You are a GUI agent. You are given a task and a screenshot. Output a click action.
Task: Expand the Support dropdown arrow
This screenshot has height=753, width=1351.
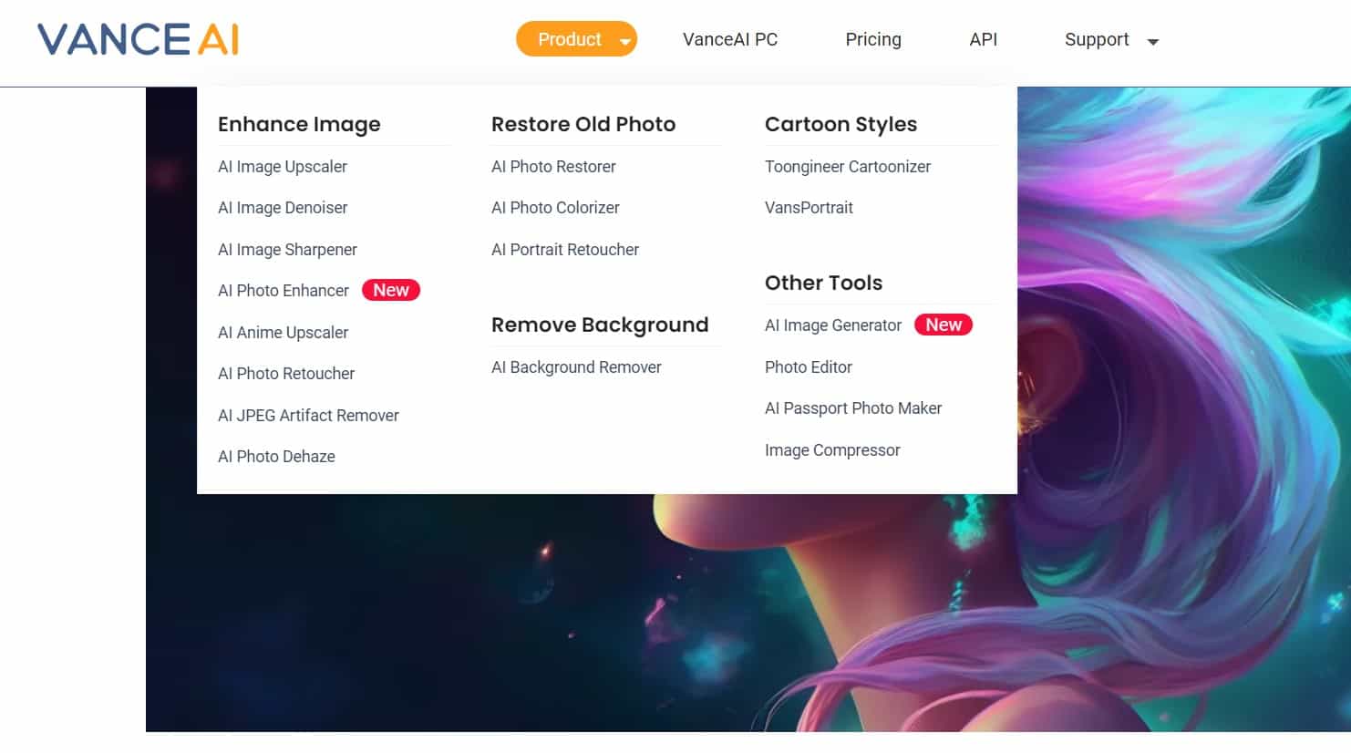(x=1153, y=41)
